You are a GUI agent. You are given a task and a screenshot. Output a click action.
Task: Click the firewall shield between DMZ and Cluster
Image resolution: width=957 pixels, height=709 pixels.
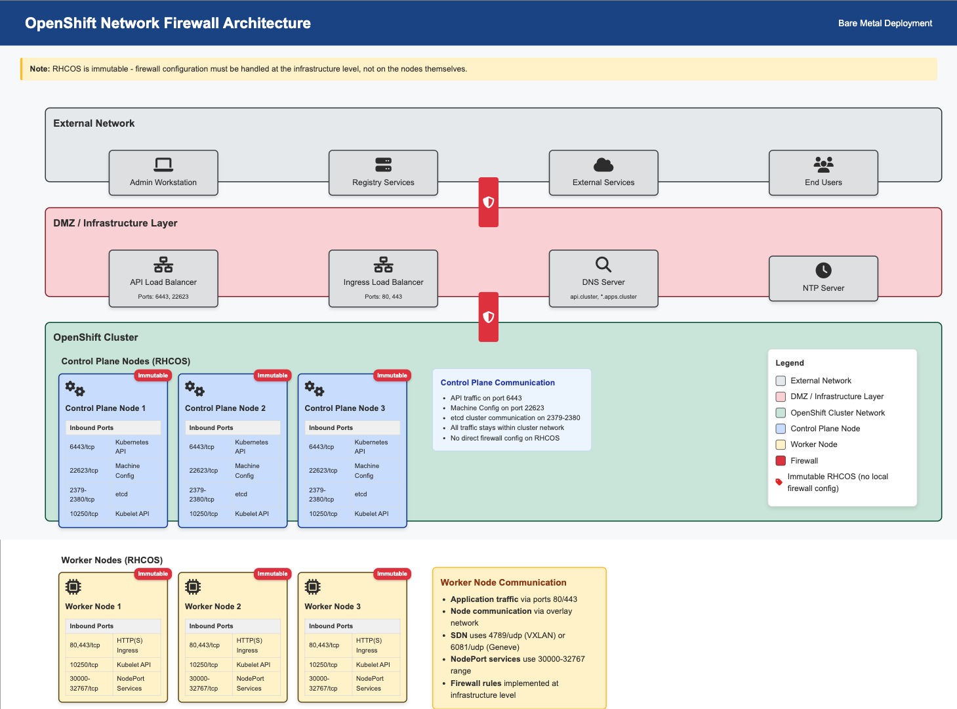(x=489, y=317)
